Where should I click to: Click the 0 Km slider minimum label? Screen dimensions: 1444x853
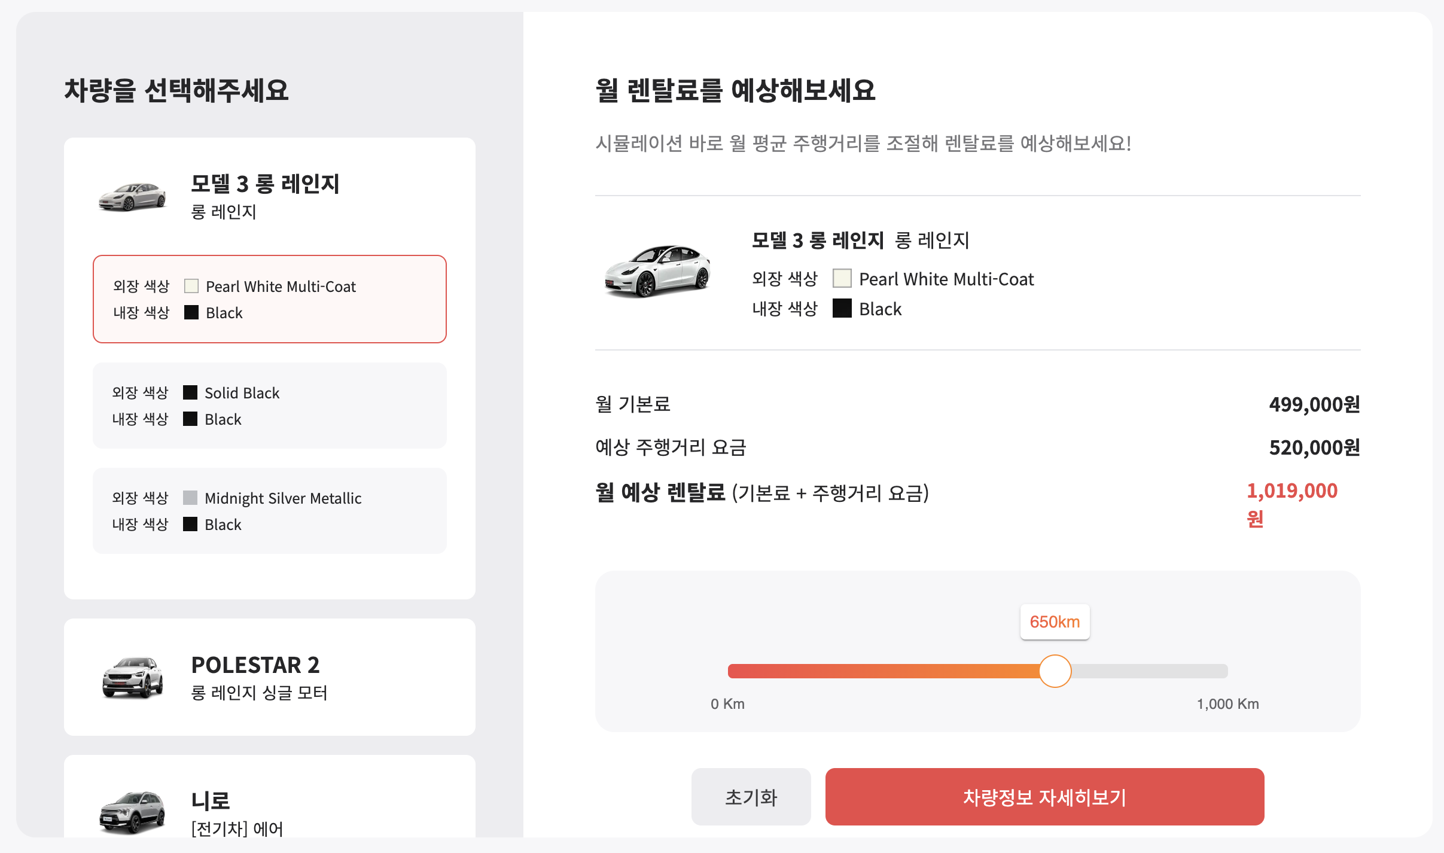coord(727,704)
